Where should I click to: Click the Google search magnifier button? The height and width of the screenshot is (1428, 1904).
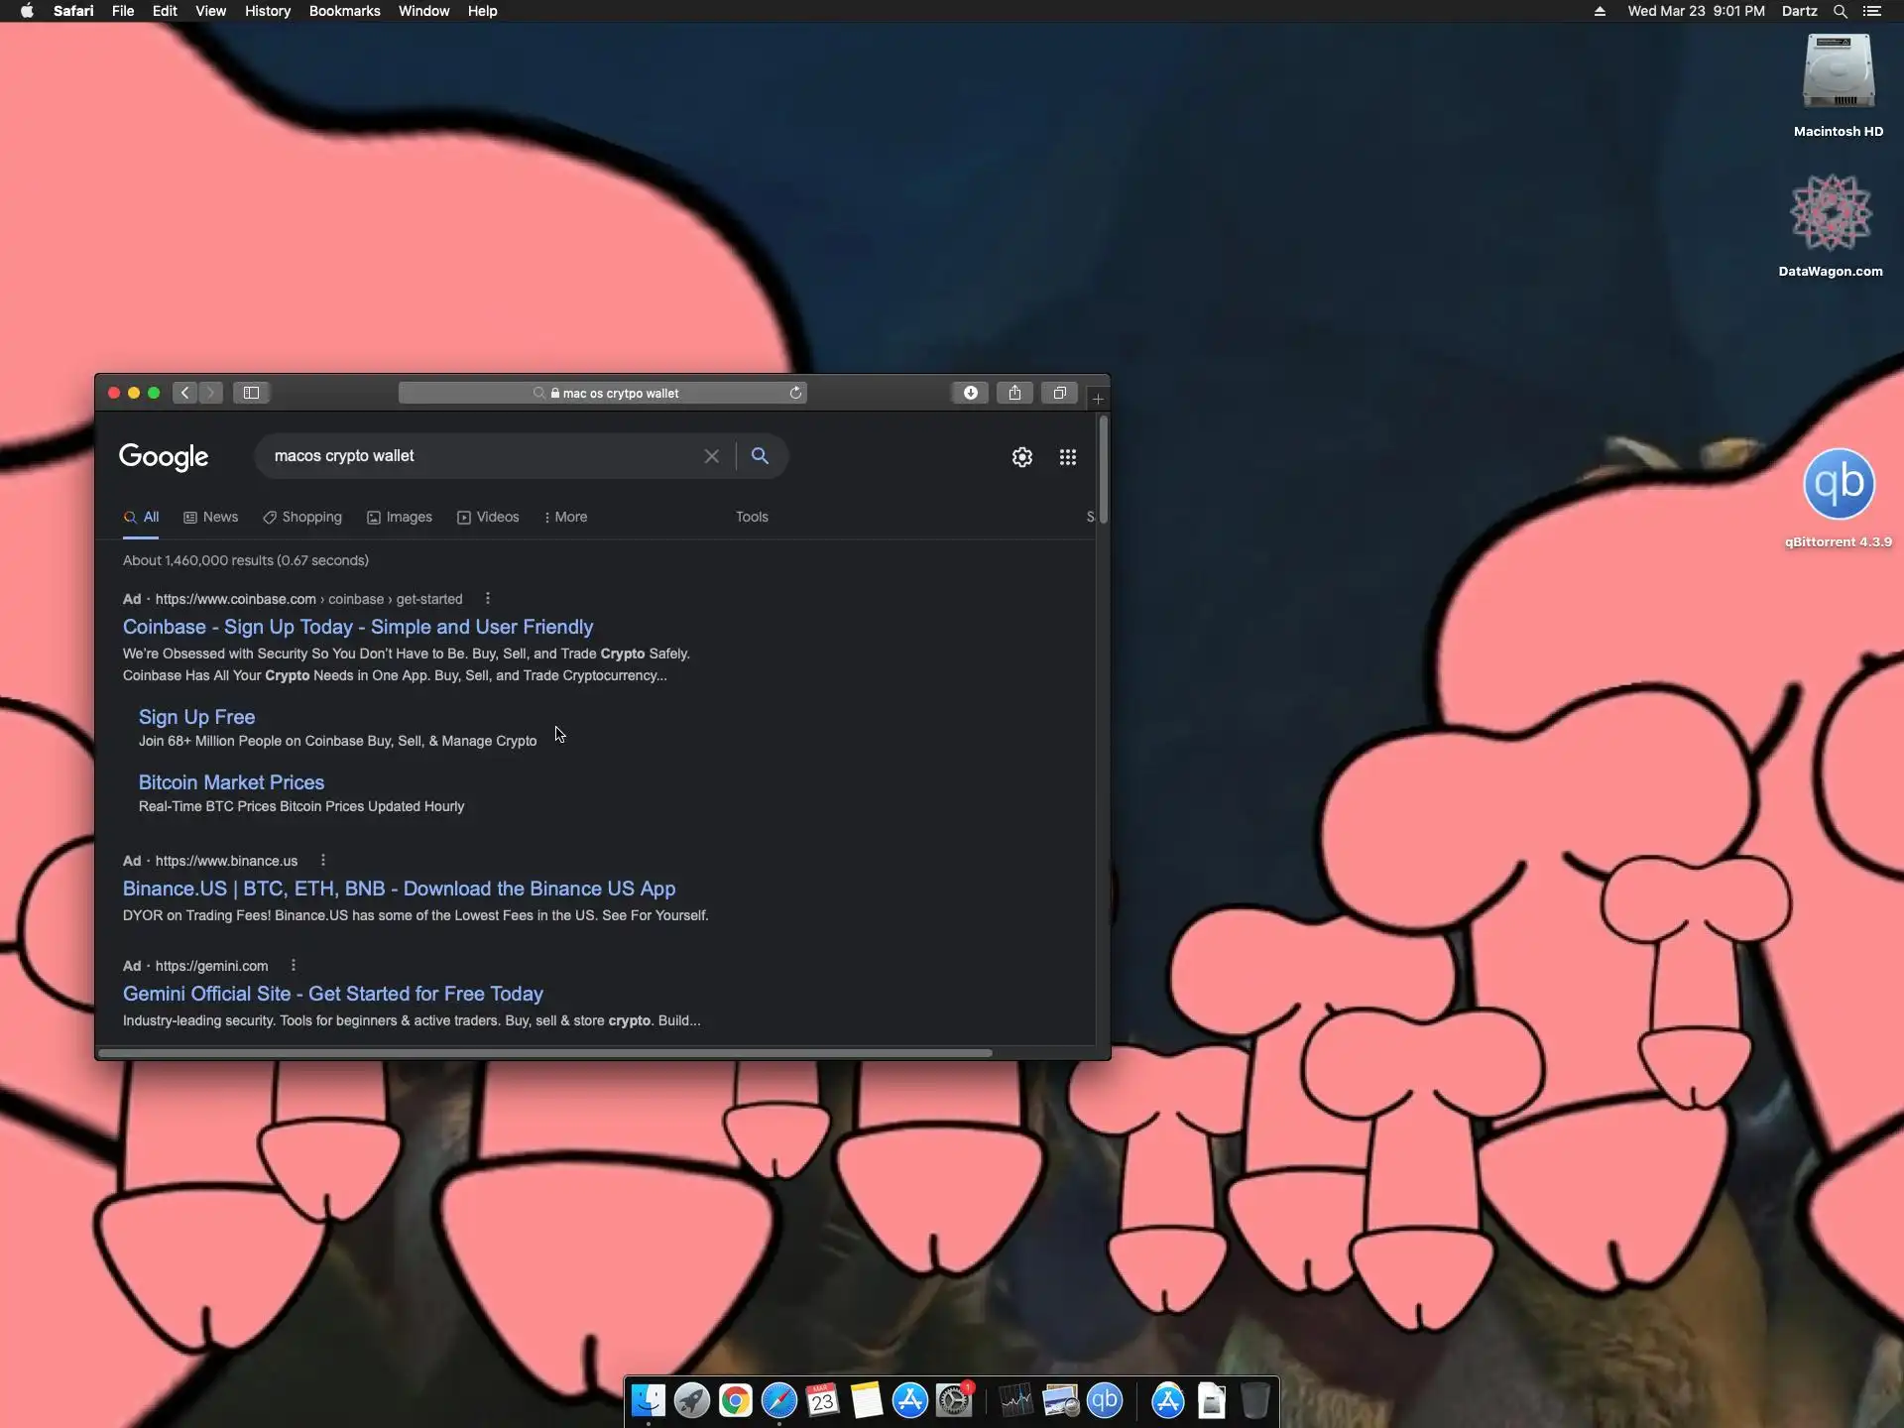point(760,456)
